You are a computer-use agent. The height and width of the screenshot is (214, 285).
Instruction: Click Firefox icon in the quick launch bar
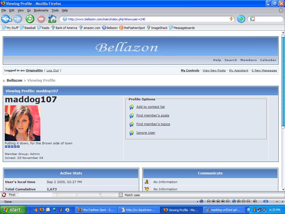pyautogui.click(x=42, y=210)
